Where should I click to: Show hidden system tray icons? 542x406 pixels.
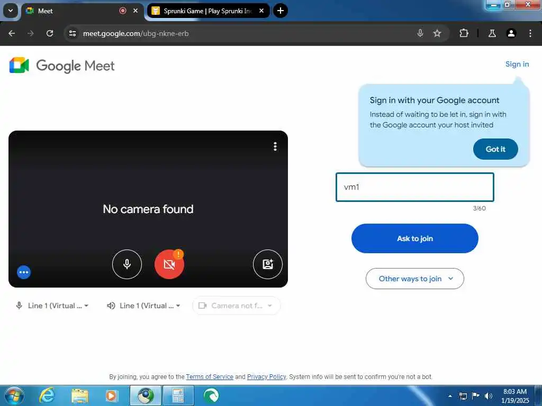(x=450, y=396)
